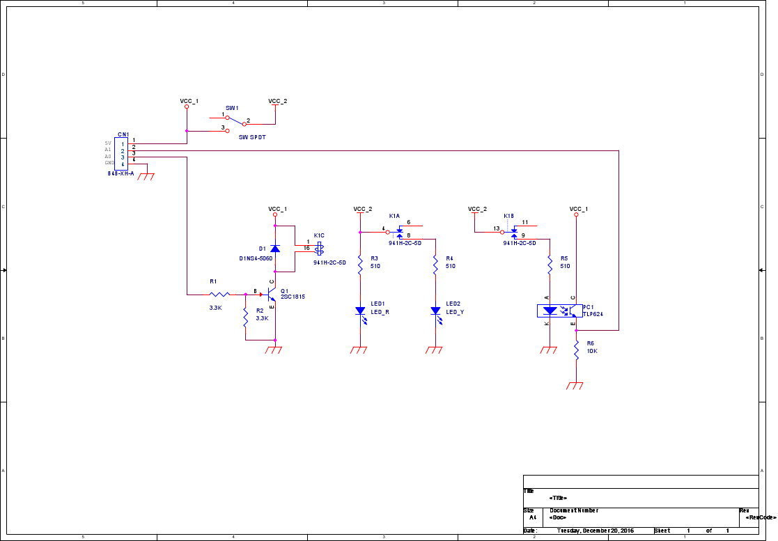Select the D1 diode symbol

[x=275, y=249]
